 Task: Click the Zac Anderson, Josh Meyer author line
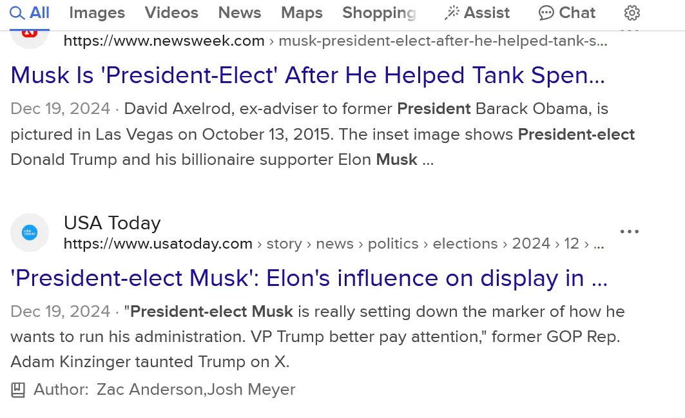(x=196, y=390)
